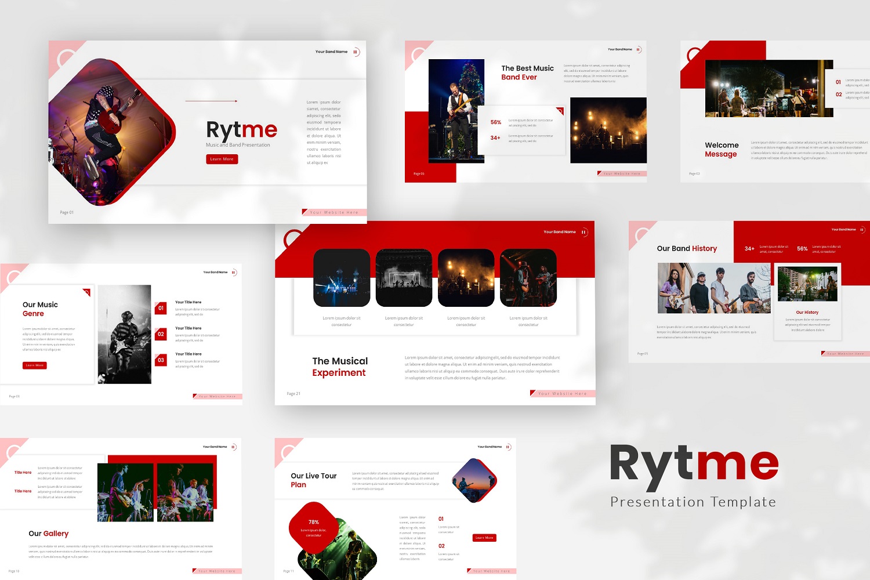Screen dimensions: 870x580
Task: Click the 02 number box on the Music Genre slide
Action: tap(161, 335)
